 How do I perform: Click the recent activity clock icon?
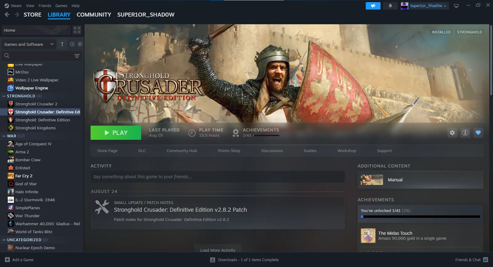(x=72, y=44)
